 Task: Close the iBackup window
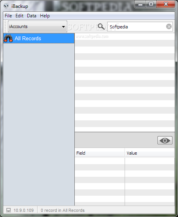pyautogui.click(x=166, y=4)
